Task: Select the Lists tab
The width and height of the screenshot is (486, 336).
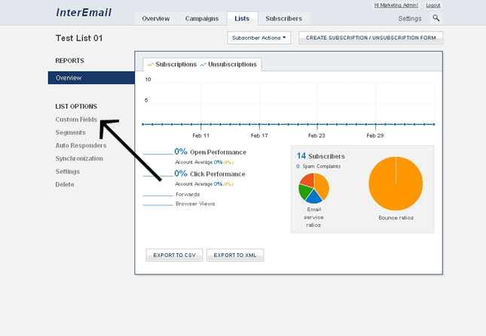Action: (242, 19)
